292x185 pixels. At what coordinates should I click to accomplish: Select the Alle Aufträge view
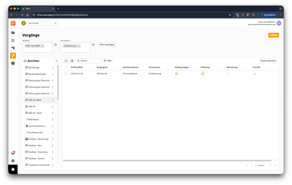34,68
